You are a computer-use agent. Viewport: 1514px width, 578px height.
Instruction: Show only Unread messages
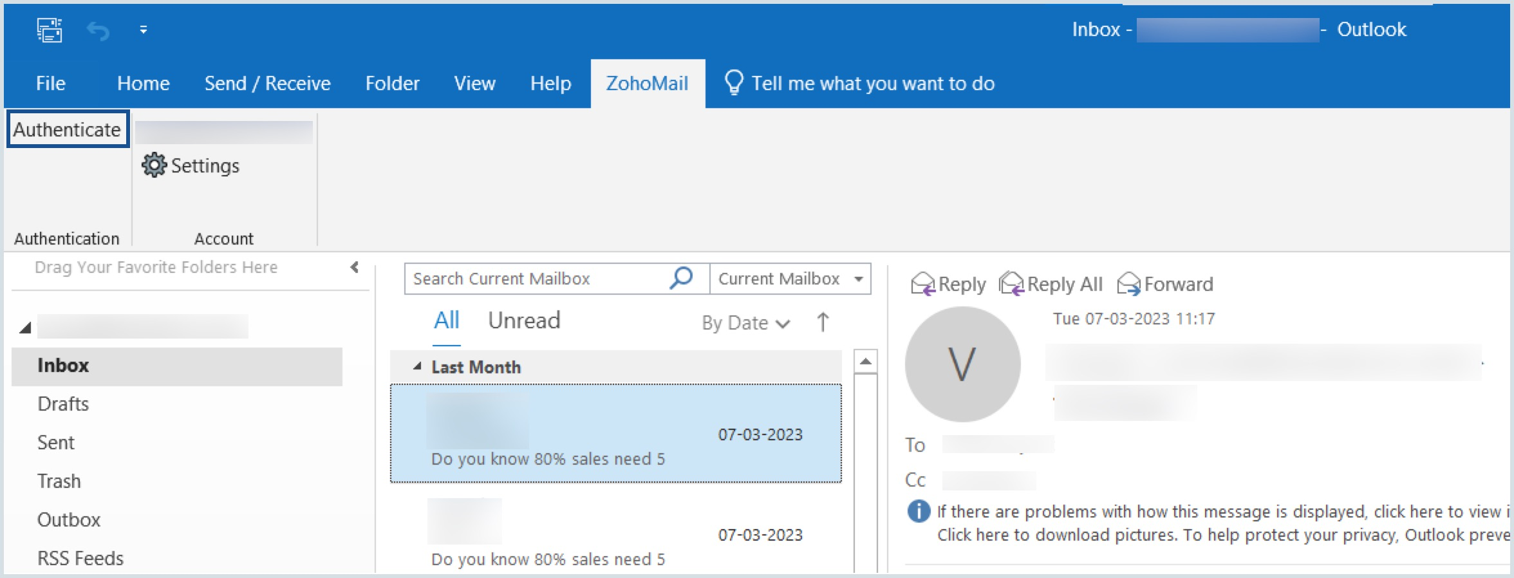pos(523,321)
